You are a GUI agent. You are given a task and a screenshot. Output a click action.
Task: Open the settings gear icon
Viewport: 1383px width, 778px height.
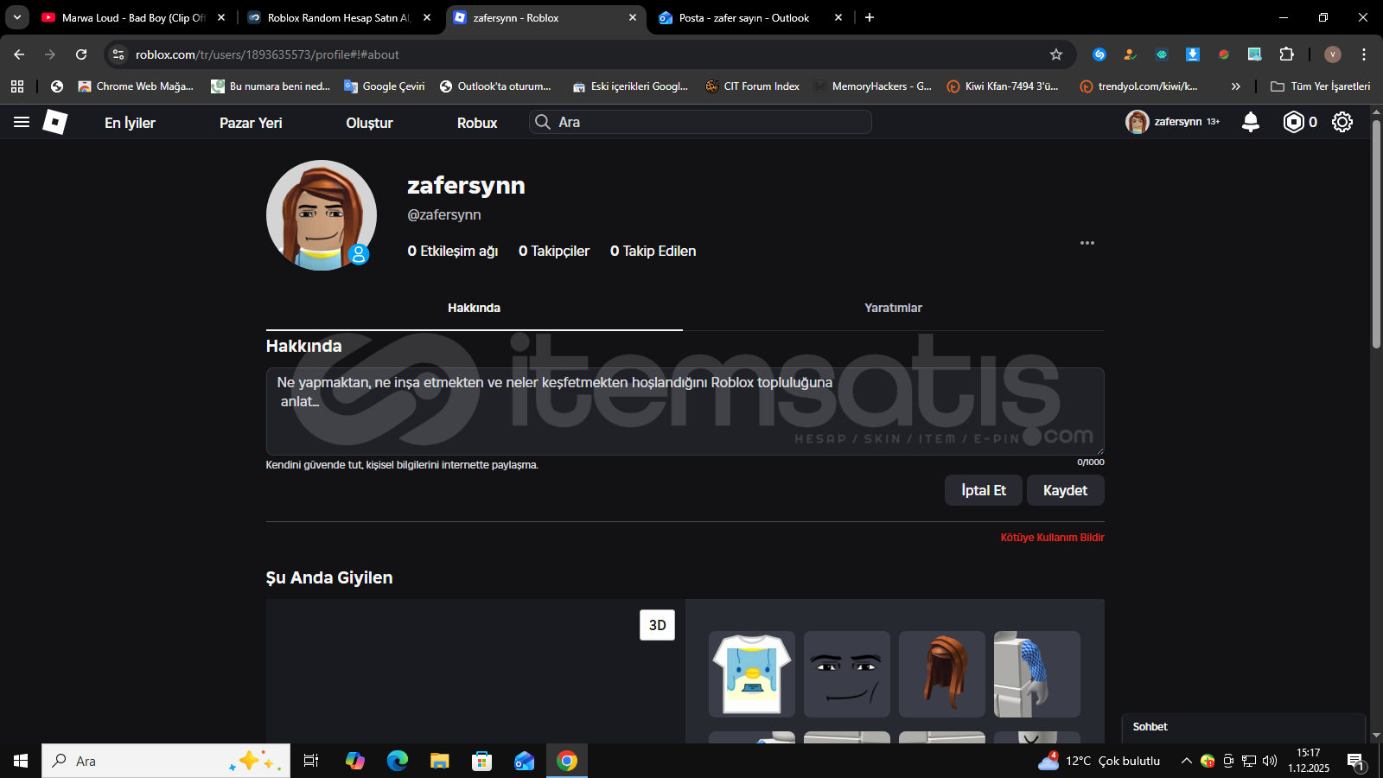(1342, 122)
